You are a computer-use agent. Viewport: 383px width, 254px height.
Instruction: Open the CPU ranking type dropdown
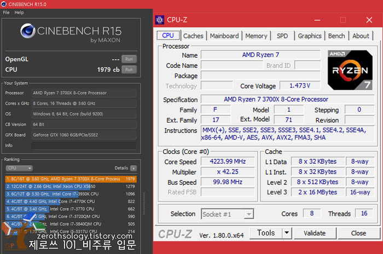coord(19,168)
